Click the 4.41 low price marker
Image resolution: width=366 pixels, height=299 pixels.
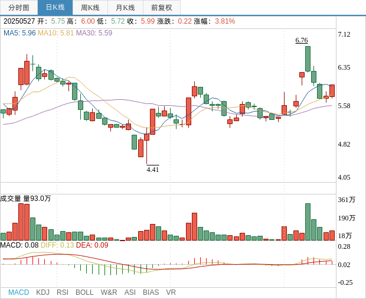point(153,169)
